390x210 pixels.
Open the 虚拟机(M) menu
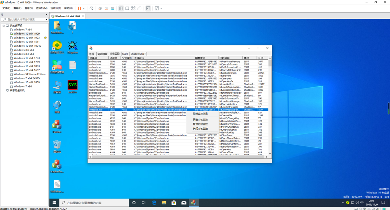point(41,8)
